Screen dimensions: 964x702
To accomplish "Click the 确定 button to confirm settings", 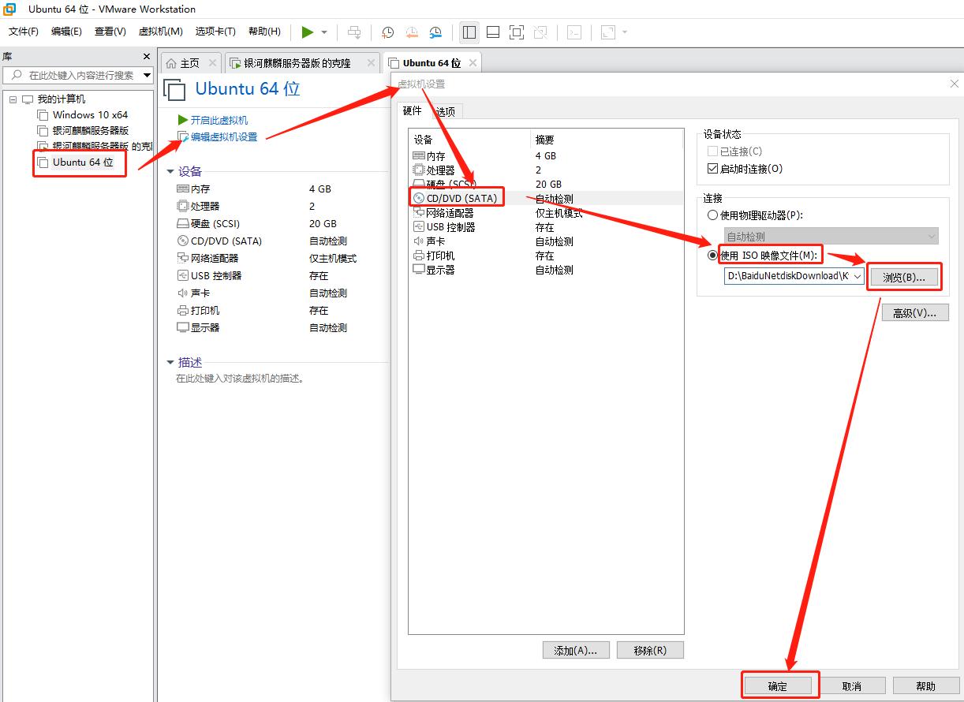I will tap(778, 685).
